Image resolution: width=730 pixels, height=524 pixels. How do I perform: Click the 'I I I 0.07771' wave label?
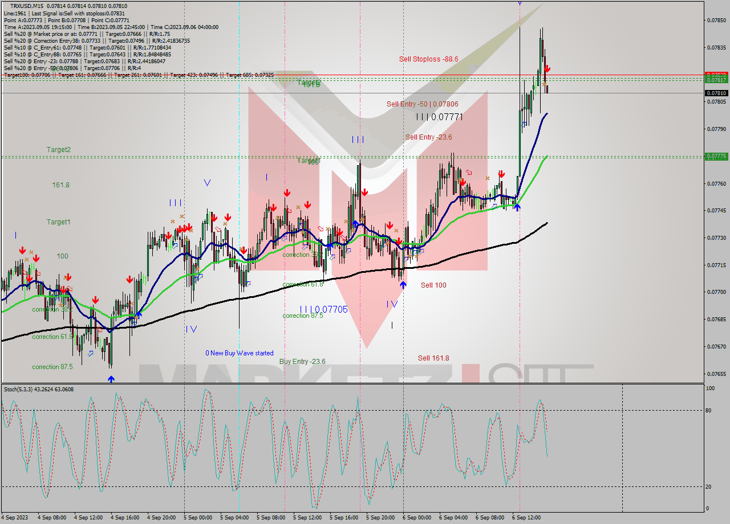(x=439, y=117)
